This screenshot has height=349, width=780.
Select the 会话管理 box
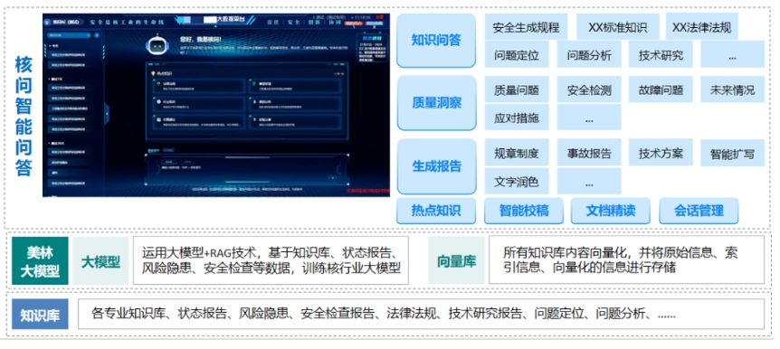(x=699, y=211)
